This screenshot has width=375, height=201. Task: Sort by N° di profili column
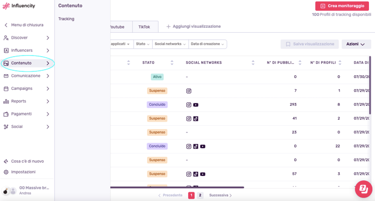(340, 63)
